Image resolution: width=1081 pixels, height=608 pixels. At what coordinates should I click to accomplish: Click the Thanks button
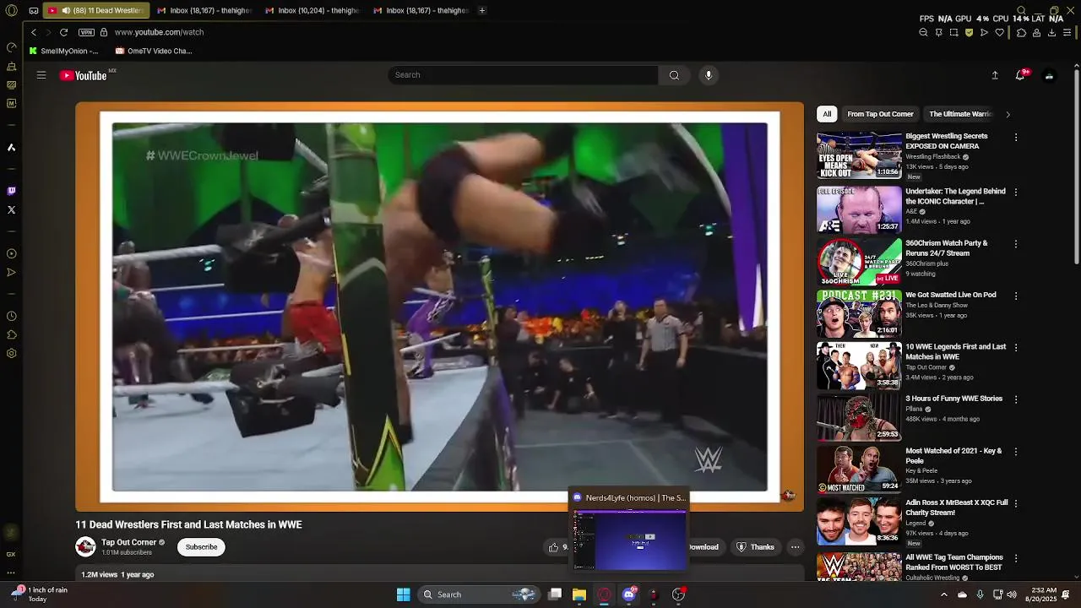click(755, 547)
